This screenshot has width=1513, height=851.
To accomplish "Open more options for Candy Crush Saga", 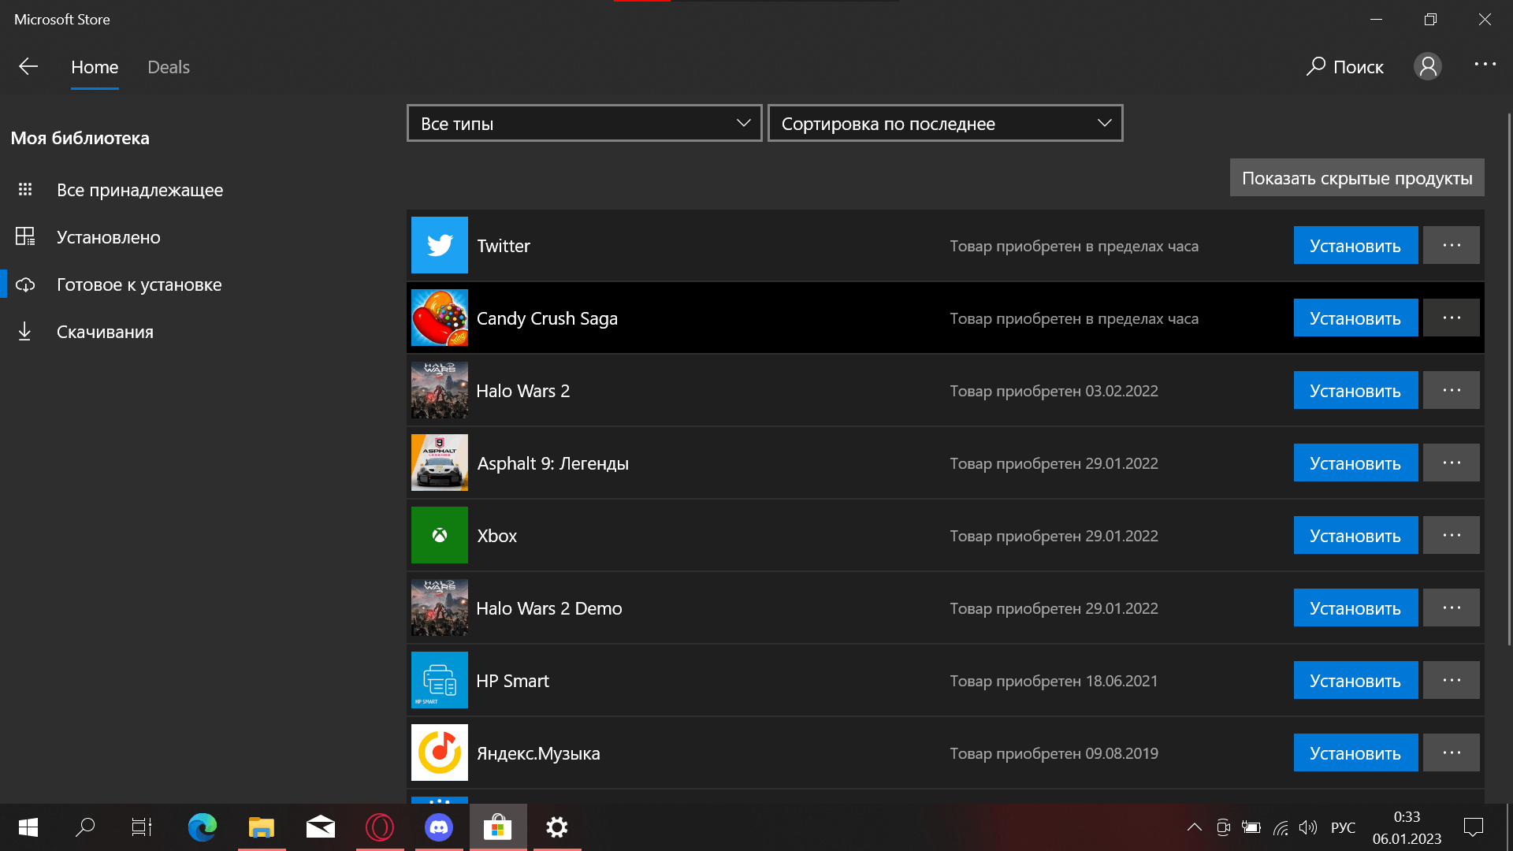I will coord(1452,318).
